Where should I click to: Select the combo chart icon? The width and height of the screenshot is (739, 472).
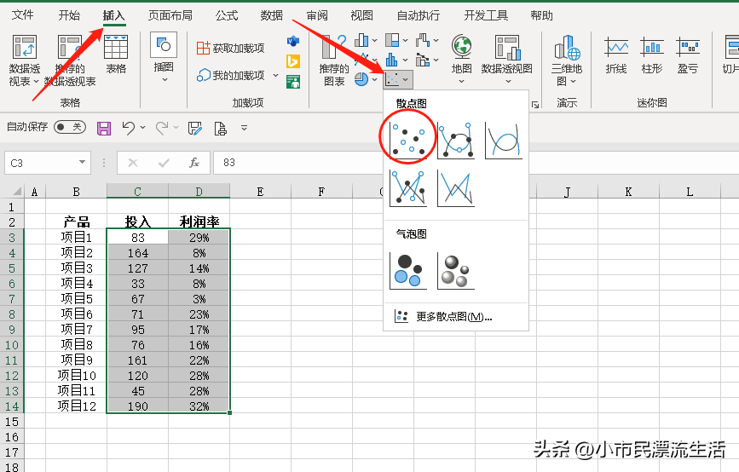[423, 60]
